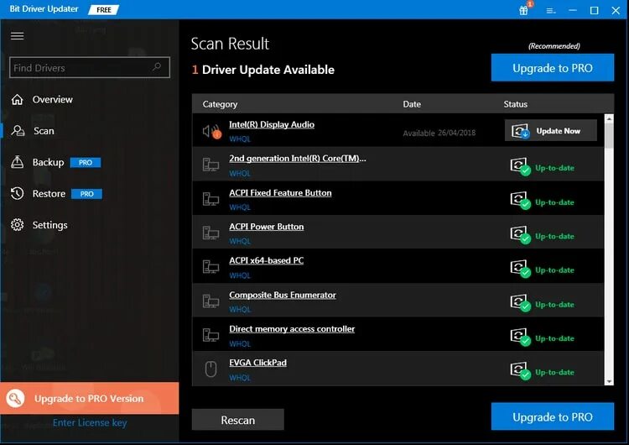The height and width of the screenshot is (445, 629).
Task: Click up-to-date status icon for ACPI Power Button
Action: 520,234
